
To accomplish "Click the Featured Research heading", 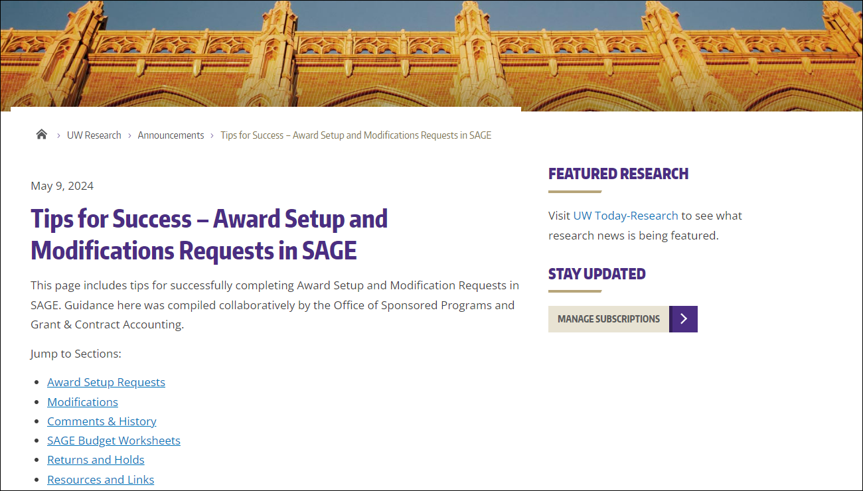I will coord(618,174).
